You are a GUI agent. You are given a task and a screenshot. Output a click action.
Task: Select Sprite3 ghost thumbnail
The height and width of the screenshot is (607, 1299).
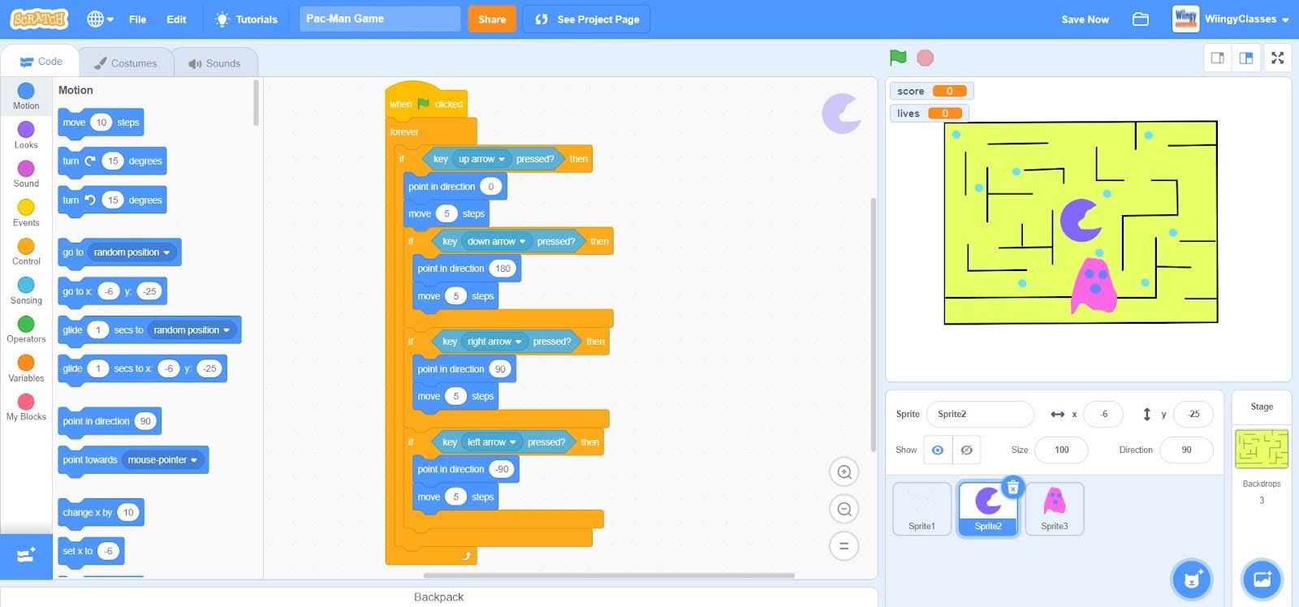pos(1055,509)
